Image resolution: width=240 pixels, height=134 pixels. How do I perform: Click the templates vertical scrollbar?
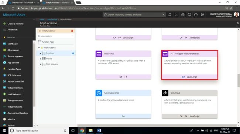coord(239,80)
